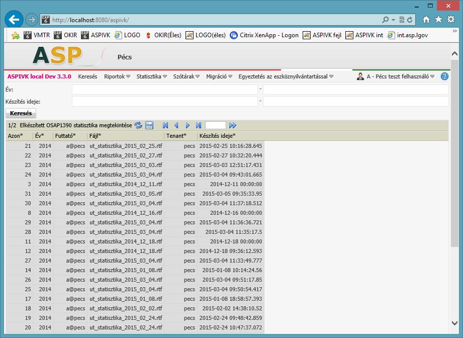Go to the next page of results
The height and width of the screenshot is (338, 463).
click(188, 125)
